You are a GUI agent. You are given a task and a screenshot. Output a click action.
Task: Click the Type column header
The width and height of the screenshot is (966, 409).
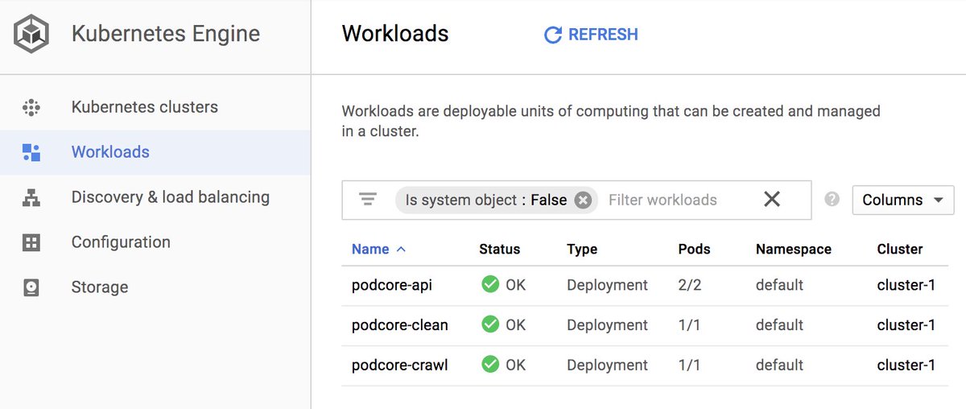point(582,250)
